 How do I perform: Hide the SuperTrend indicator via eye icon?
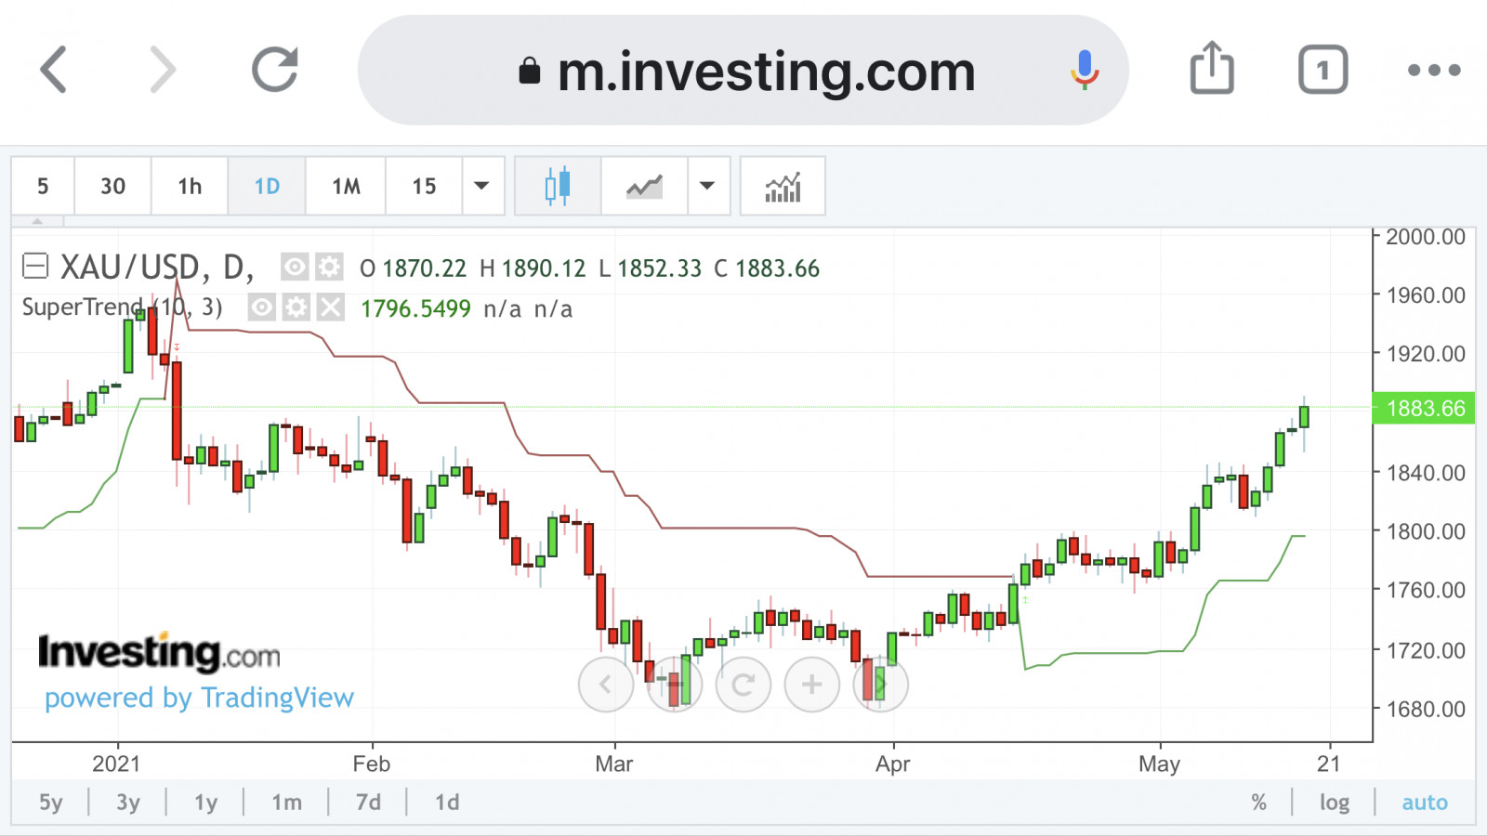(262, 307)
